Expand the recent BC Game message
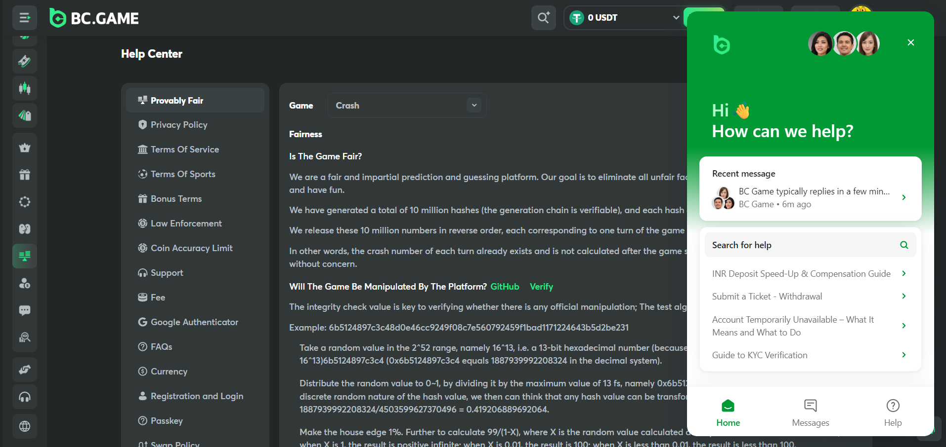The image size is (946, 447). pos(810,198)
